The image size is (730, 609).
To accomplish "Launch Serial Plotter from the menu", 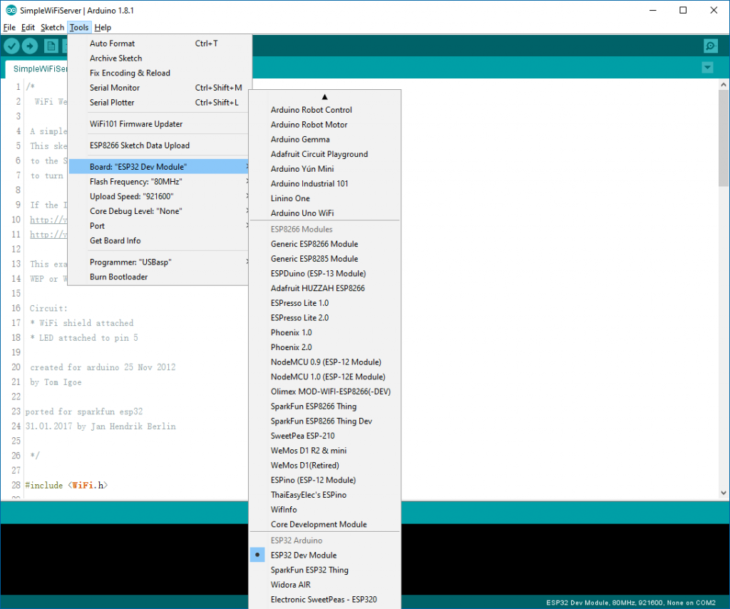I will click(159, 103).
